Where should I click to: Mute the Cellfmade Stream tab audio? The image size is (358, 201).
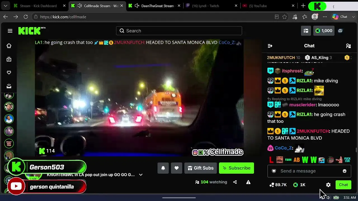click(x=79, y=6)
